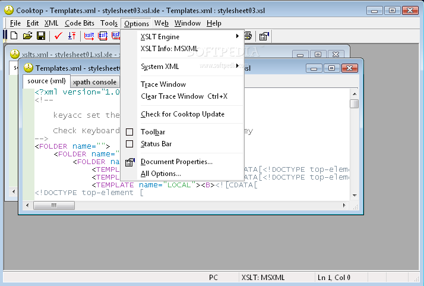The height and width of the screenshot is (286, 424).
Task: Click the XSLT: MSXML status bar entry
Action: coord(263,277)
